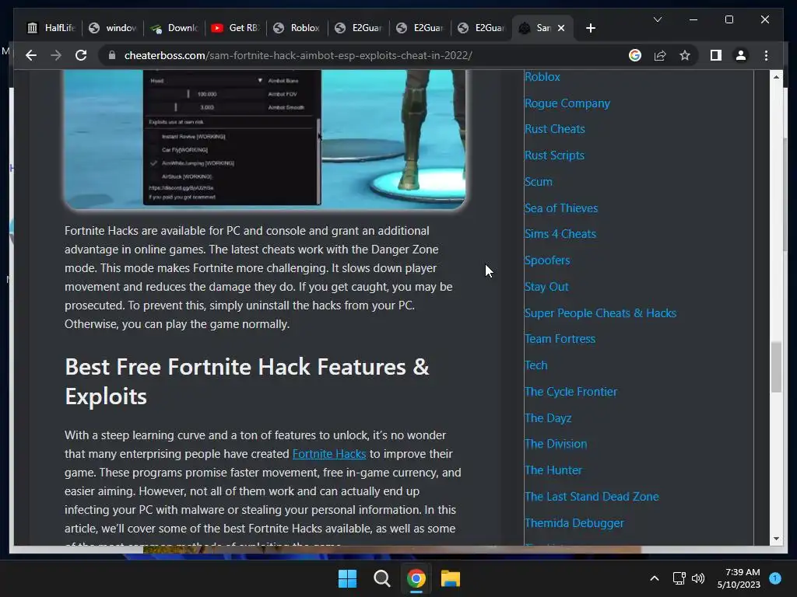Click the heading Best Free Fortnite Hack Features

coord(247,382)
